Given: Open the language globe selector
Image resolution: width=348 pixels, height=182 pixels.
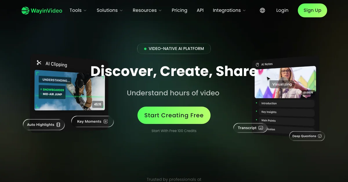Looking at the screenshot, I should pyautogui.click(x=262, y=10).
